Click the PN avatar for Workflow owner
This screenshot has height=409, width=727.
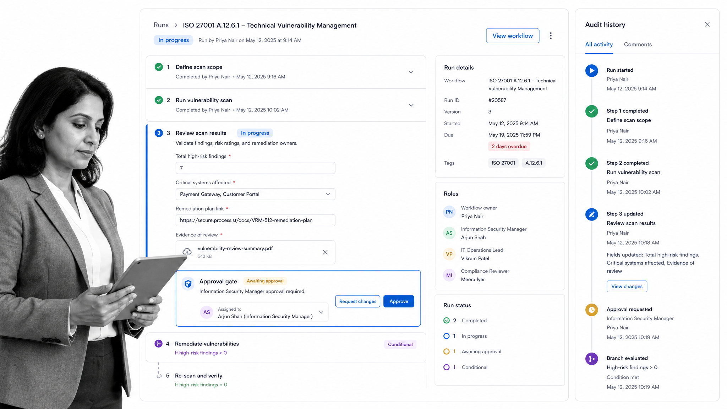click(449, 212)
